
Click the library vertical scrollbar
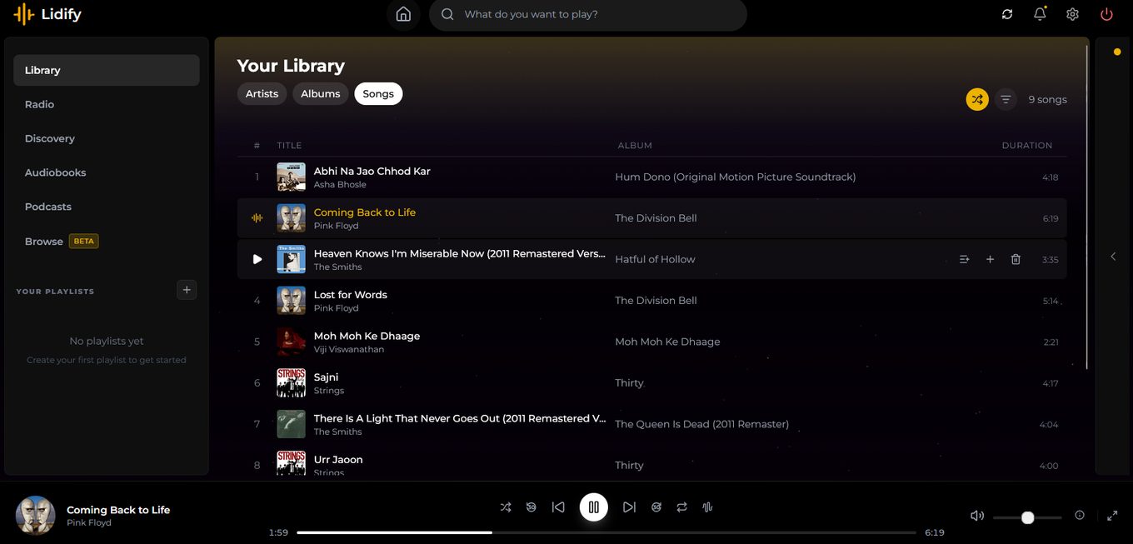[1086, 208]
